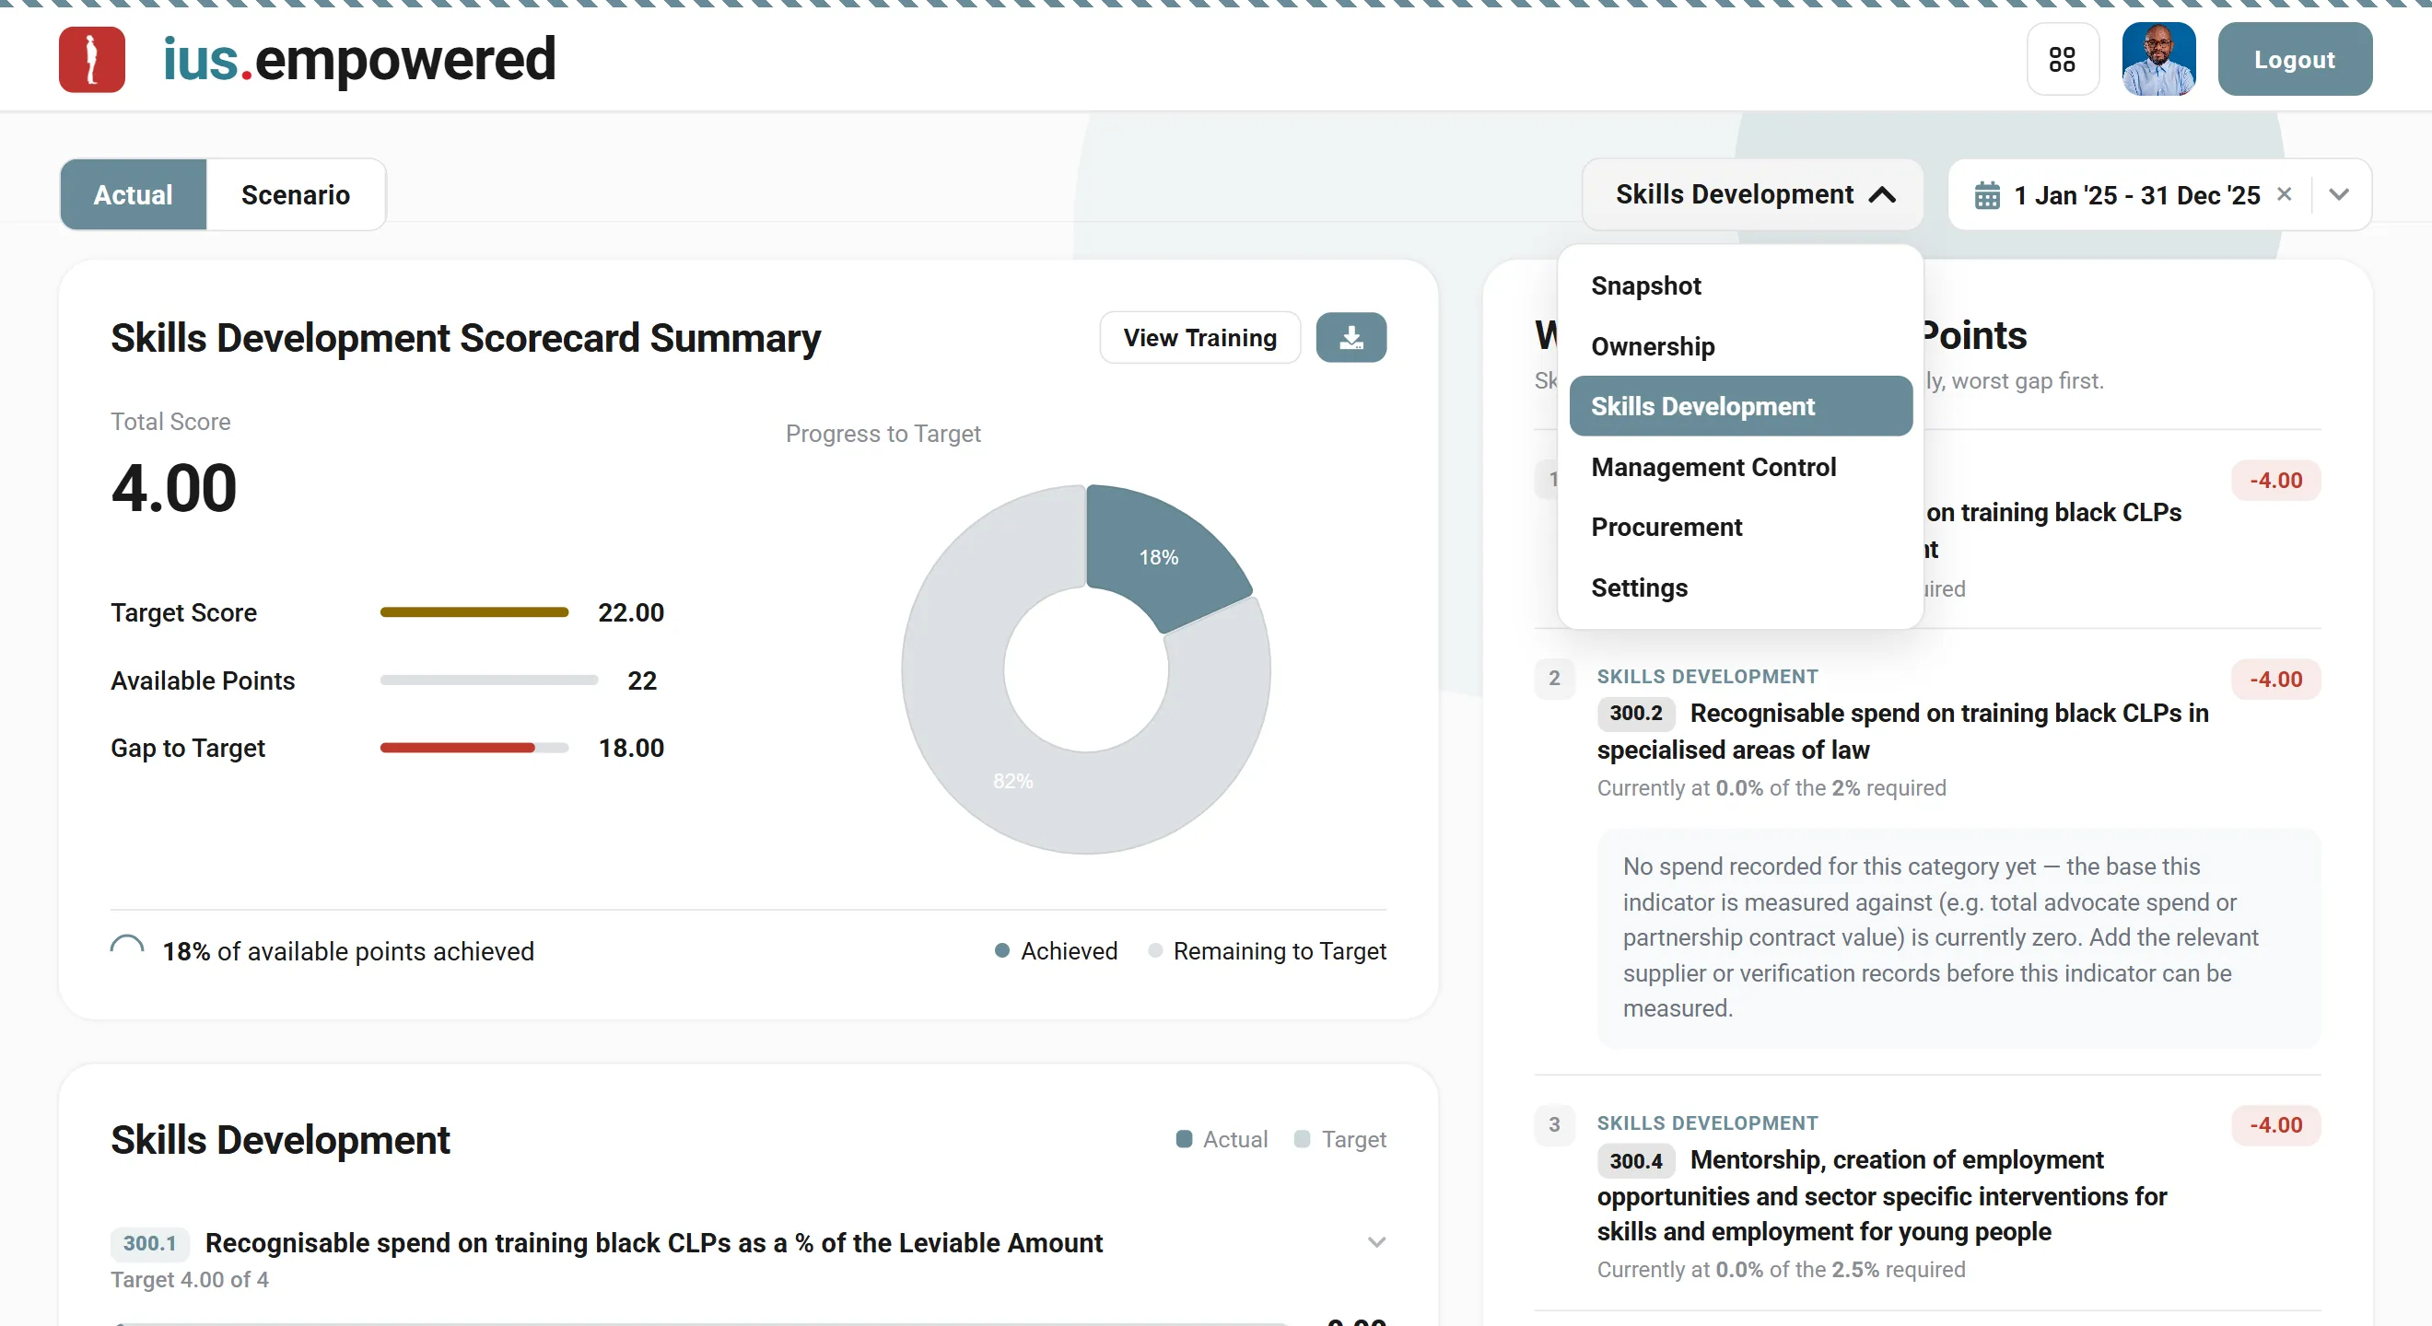Collapse the Skills Development section dropdown
This screenshot has width=2432, height=1326.
pos(1753,194)
